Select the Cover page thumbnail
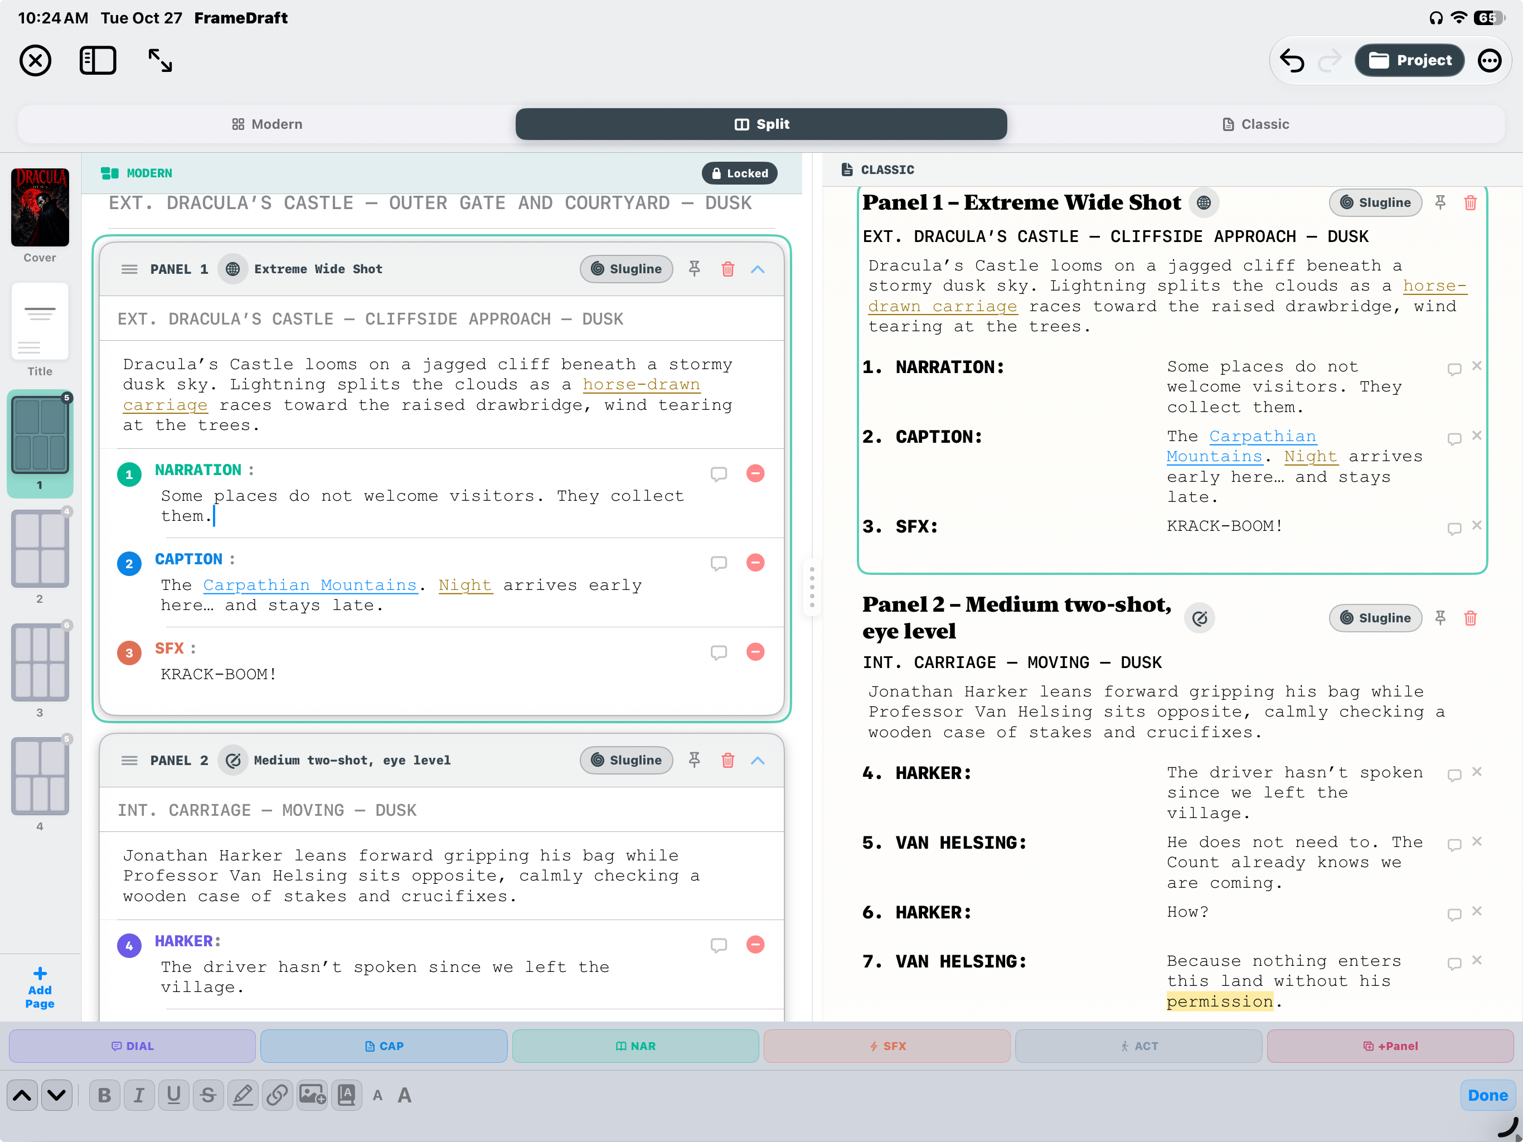 point(40,207)
